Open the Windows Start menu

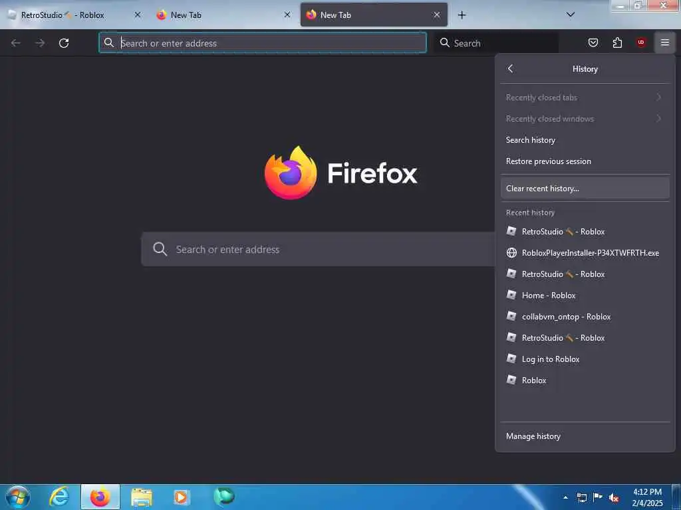click(x=18, y=497)
